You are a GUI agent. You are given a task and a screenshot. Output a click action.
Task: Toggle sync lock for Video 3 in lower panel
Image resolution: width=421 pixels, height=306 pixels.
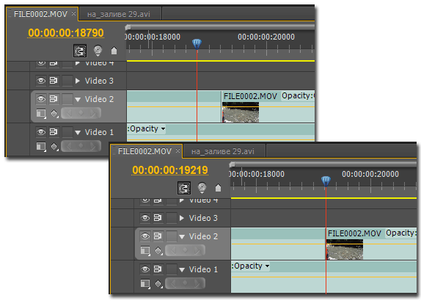tap(158, 218)
